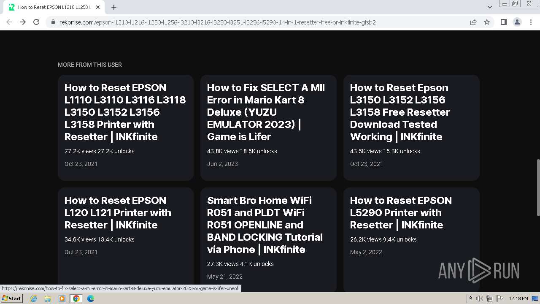Click '77.2K views 27.2K unlocks' text
The width and height of the screenshot is (540, 304).
pyautogui.click(x=100, y=151)
